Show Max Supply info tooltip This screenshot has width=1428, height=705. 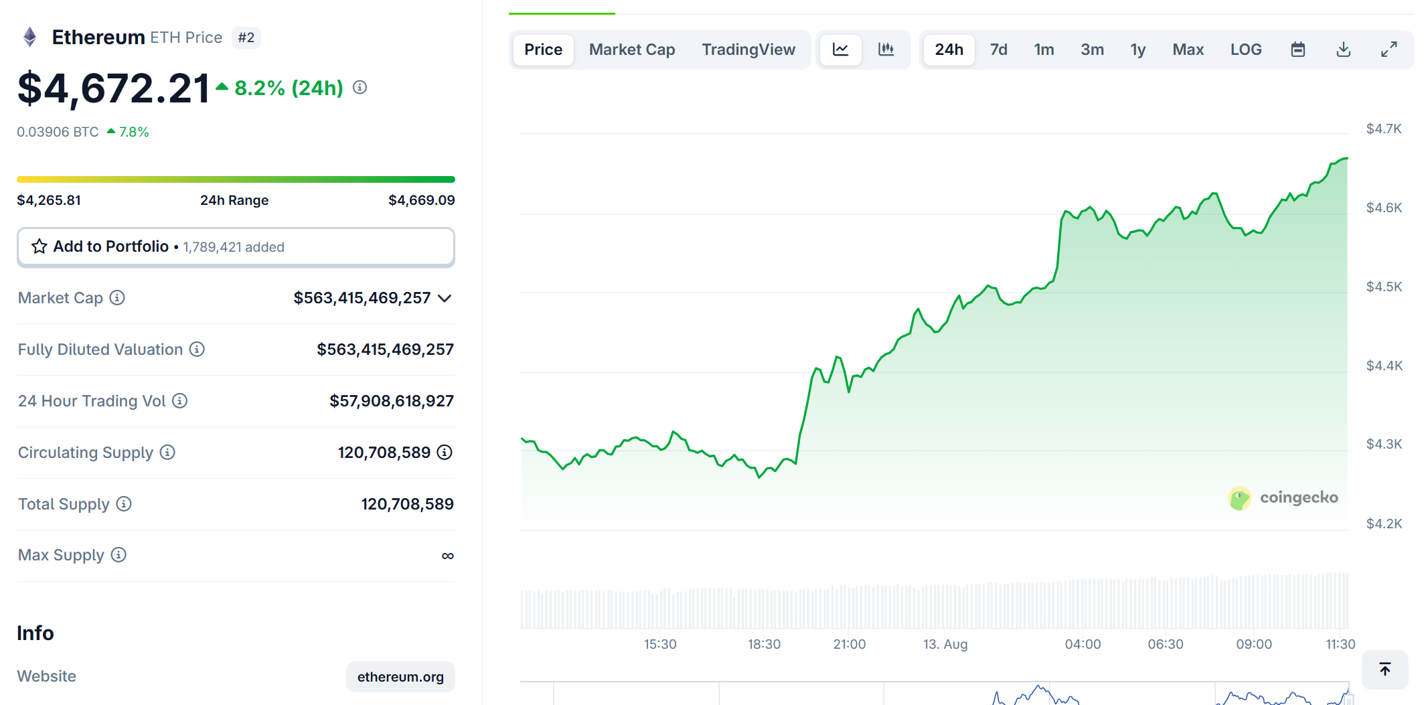[118, 555]
